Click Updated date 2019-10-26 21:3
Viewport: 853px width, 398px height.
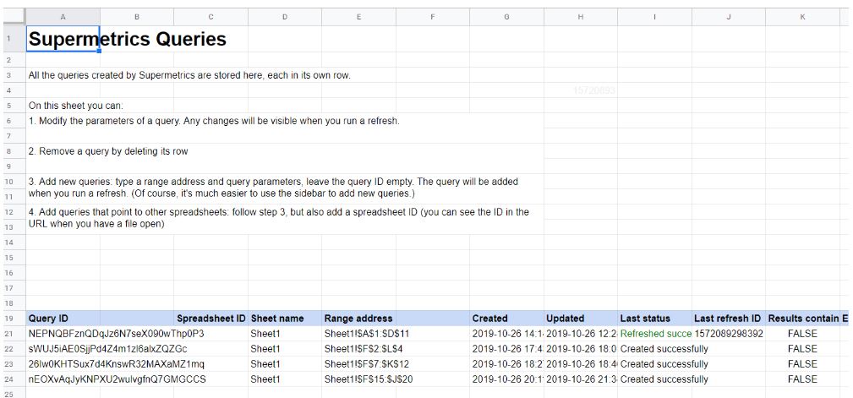pyautogui.click(x=581, y=379)
